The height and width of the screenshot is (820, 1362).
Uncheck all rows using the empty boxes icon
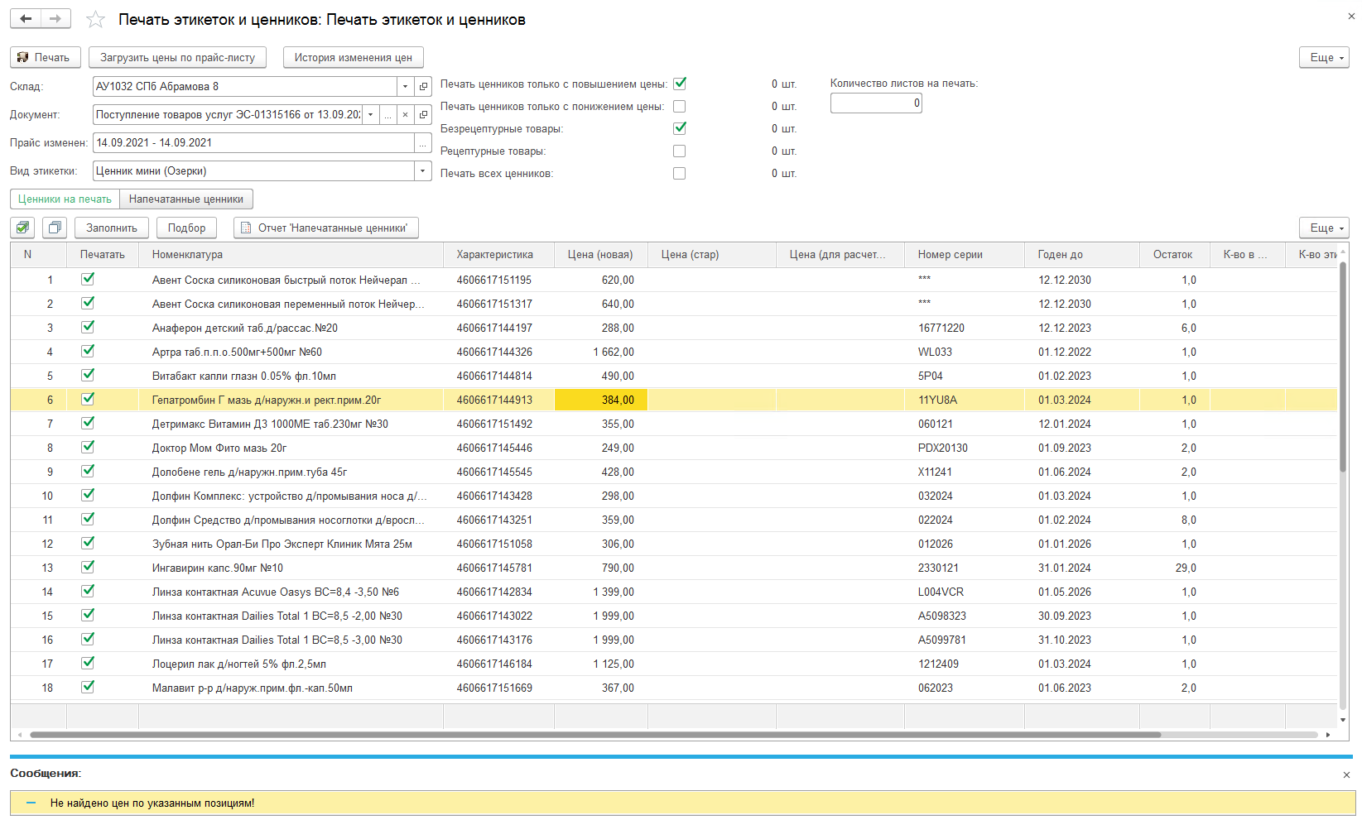point(55,228)
